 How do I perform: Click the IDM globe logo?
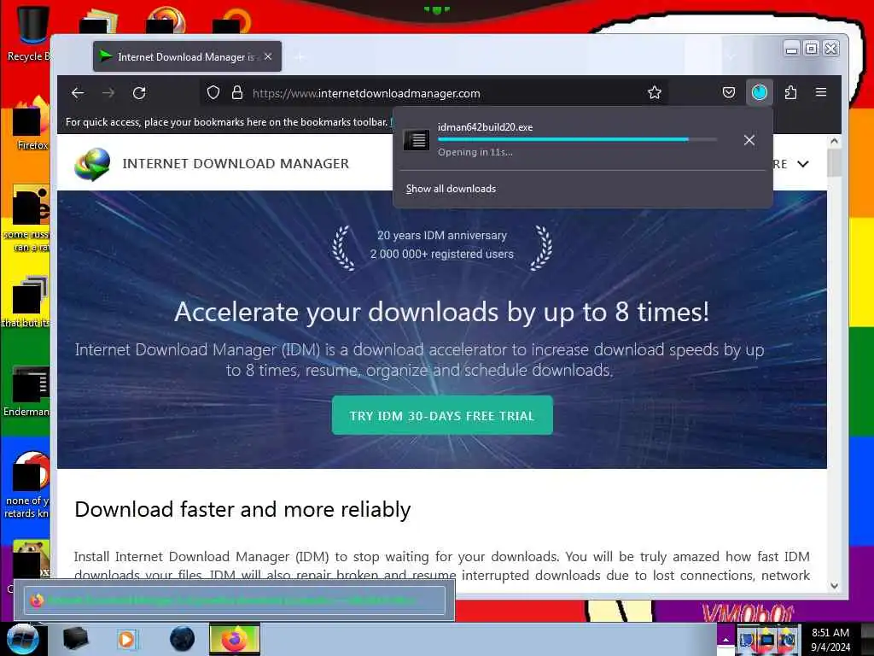[x=92, y=164]
